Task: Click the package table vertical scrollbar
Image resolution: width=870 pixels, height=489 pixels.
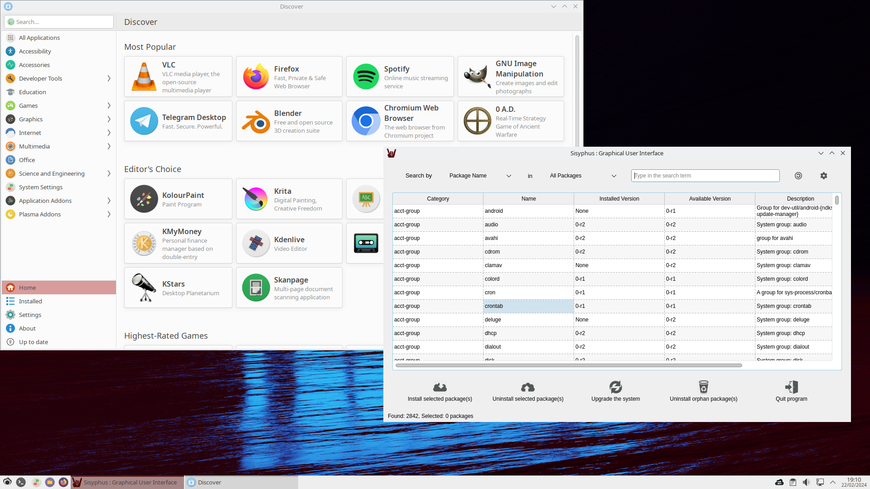Action: point(837,200)
